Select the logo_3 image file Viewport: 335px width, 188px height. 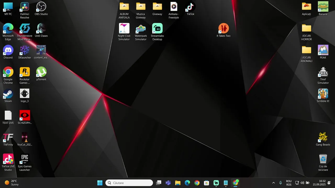click(x=25, y=96)
